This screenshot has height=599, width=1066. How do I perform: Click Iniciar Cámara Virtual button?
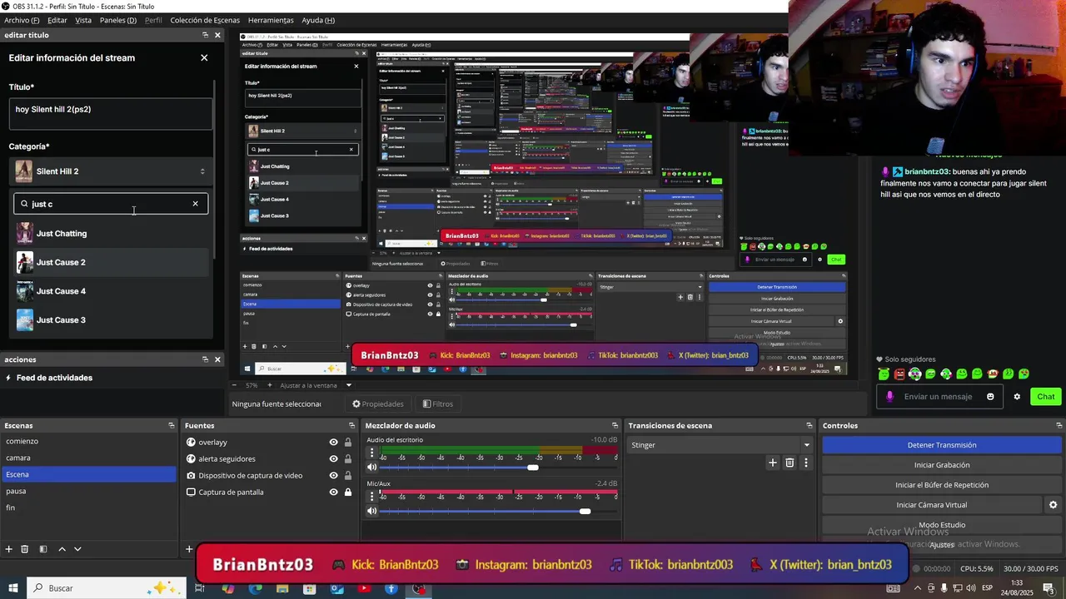coord(931,505)
